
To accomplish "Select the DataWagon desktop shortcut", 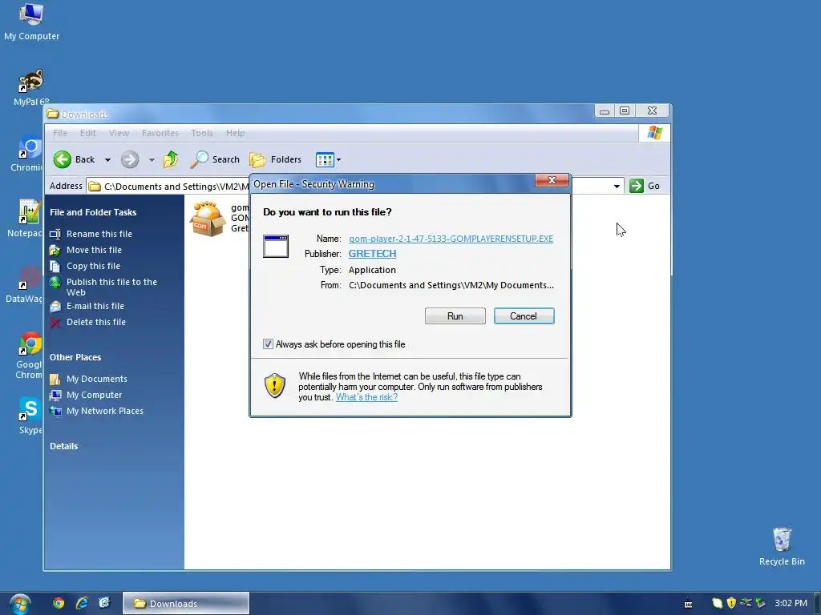I will (x=25, y=284).
